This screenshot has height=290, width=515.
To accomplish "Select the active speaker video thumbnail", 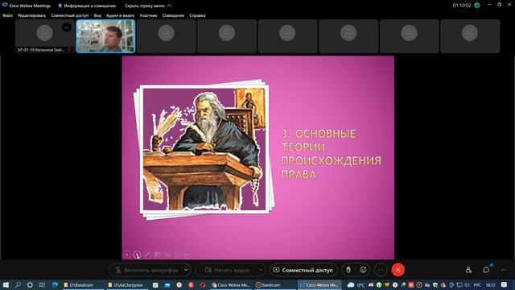I will [x=105, y=36].
